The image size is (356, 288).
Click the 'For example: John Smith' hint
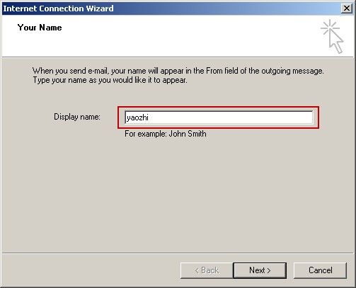click(166, 134)
